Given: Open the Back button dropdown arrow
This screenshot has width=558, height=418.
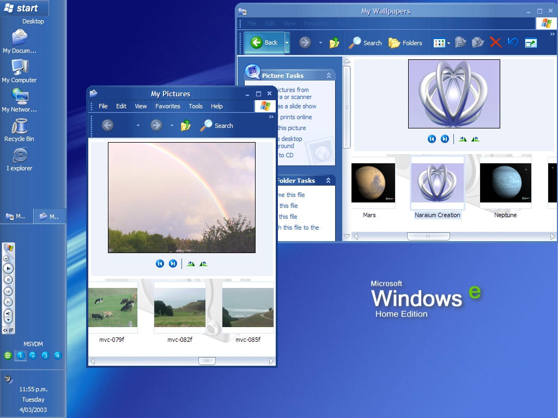Looking at the screenshot, I should (286, 42).
